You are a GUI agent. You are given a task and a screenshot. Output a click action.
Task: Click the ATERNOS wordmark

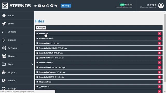[x=20, y=6]
